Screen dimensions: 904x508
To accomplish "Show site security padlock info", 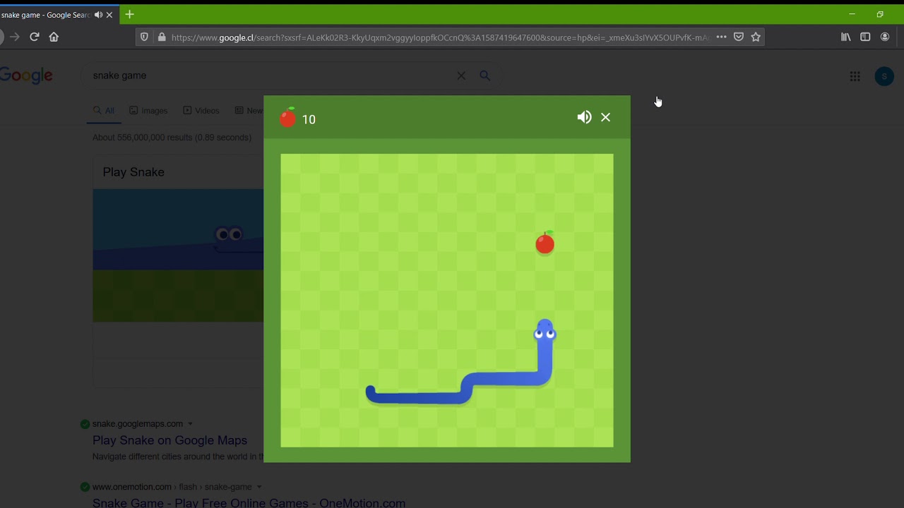I will coord(162,37).
